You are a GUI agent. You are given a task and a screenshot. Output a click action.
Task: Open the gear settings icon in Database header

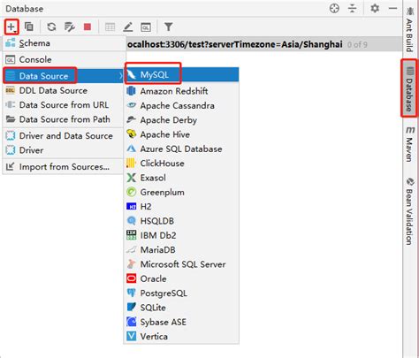click(x=375, y=8)
